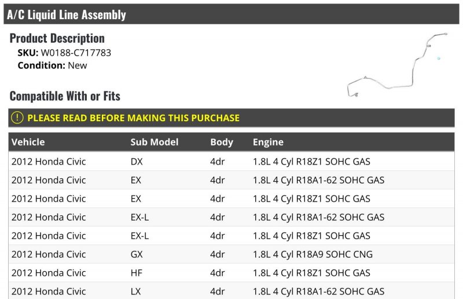Select the GX sub model CNG row
The height and width of the screenshot is (299, 463).
click(x=231, y=254)
